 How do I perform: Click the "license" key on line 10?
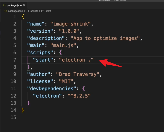(40, 81)
